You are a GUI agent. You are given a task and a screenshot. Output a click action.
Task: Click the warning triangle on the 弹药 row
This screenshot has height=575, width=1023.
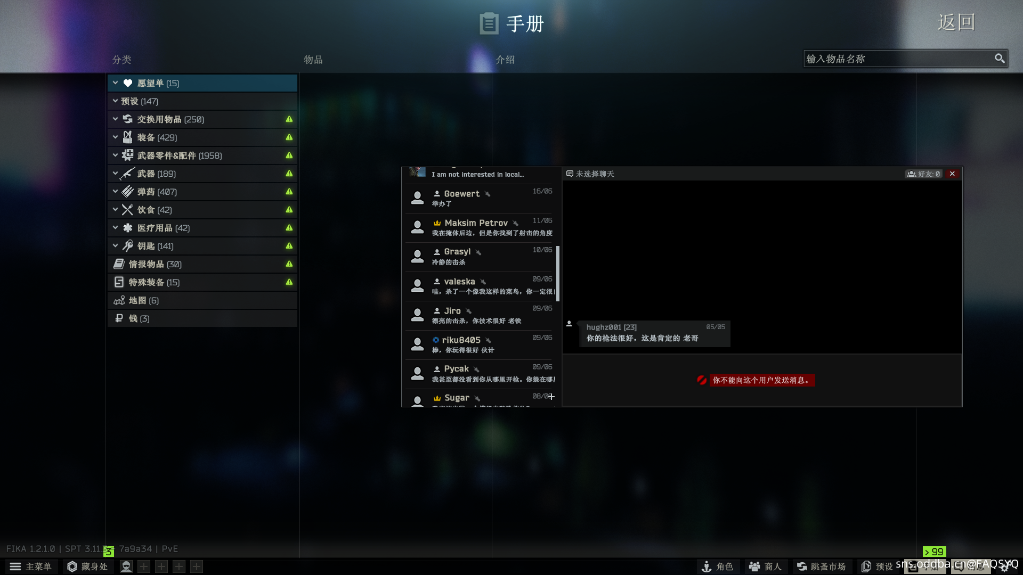pyautogui.click(x=289, y=192)
